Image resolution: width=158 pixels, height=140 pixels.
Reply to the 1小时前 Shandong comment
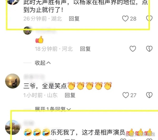(70, 95)
